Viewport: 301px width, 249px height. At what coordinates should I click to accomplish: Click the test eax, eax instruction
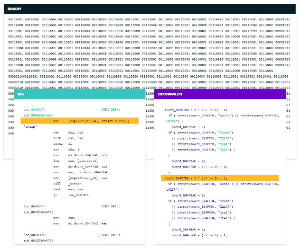click(x=68, y=189)
